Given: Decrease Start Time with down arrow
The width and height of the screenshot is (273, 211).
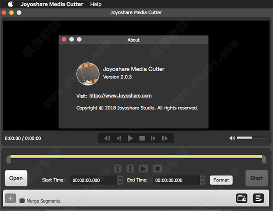Looking at the screenshot, I should 120,182.
